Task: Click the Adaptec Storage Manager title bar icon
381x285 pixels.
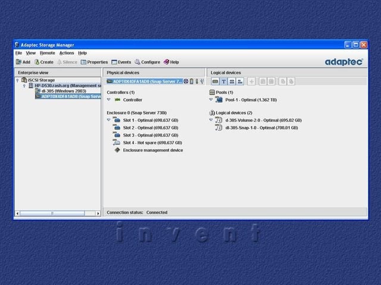Action: click(17, 45)
